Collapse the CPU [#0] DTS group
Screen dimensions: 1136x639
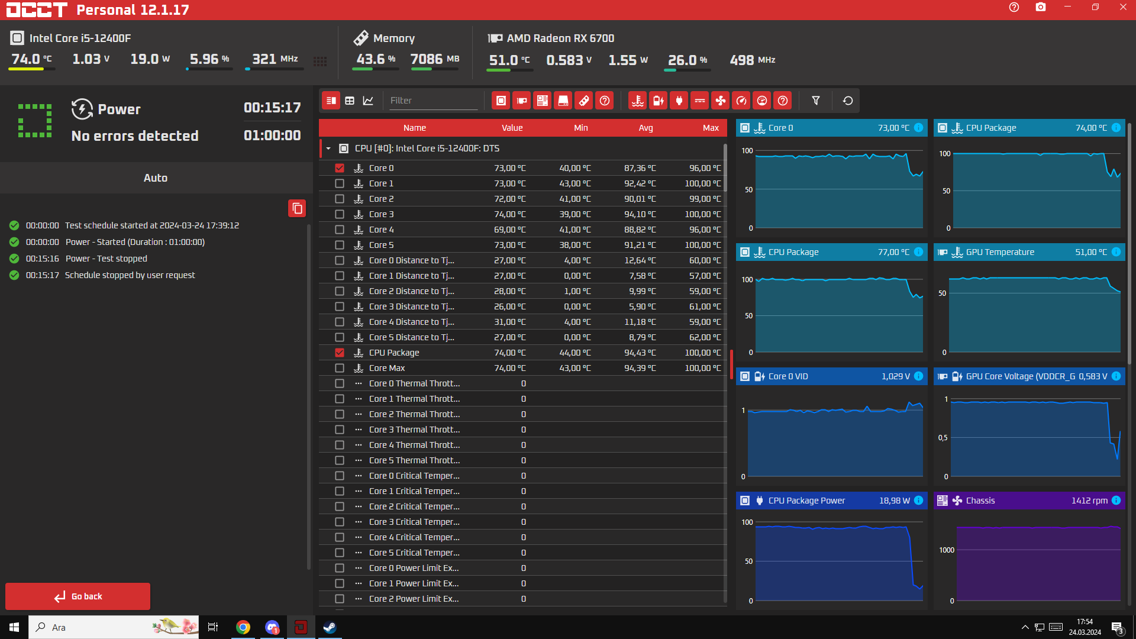(x=328, y=149)
